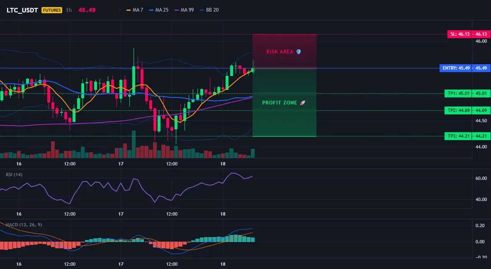Image resolution: width=491 pixels, height=269 pixels.
Task: Click the 44.50 price axis value
Action: [x=481, y=121]
